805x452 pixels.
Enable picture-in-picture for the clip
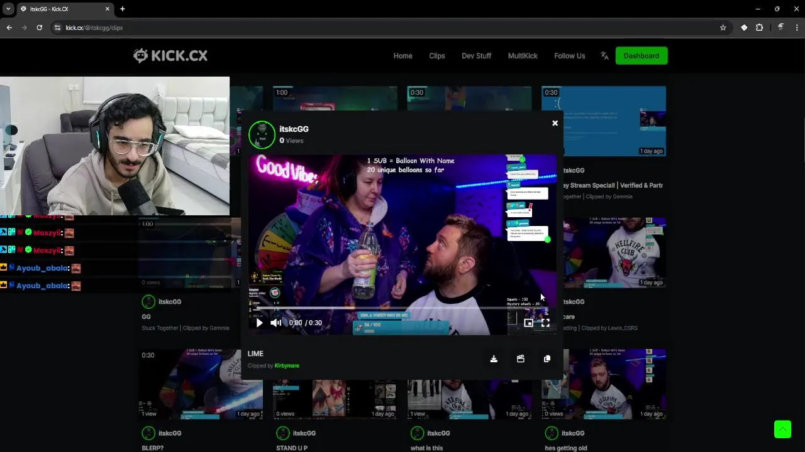528,323
